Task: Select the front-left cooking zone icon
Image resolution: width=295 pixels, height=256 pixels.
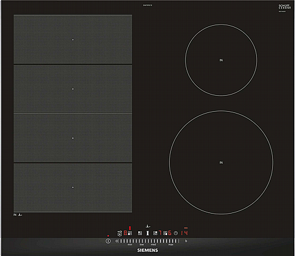Action: 130,233
